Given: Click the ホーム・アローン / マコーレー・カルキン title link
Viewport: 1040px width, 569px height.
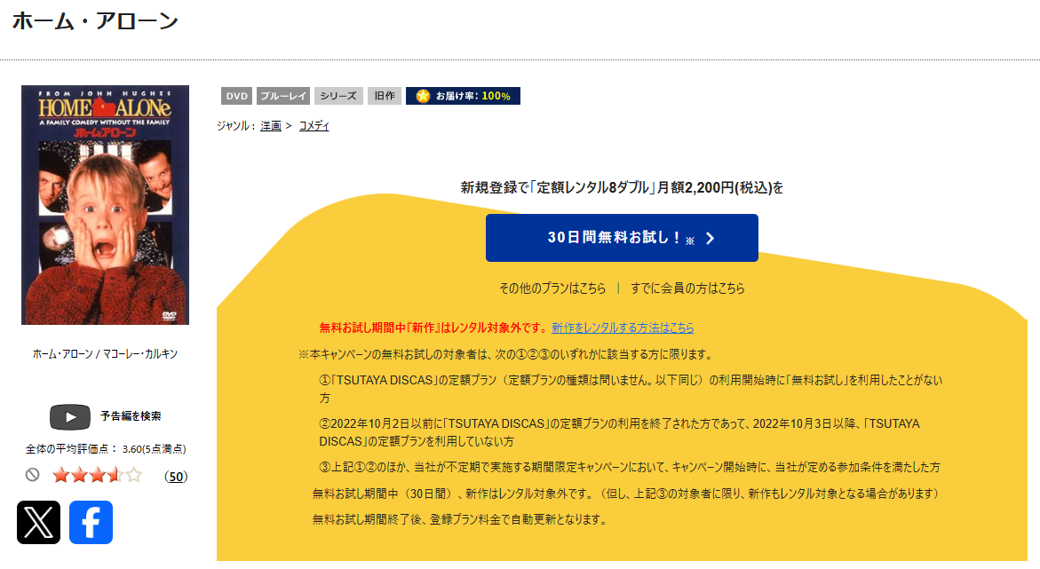Looking at the screenshot, I should [x=104, y=352].
